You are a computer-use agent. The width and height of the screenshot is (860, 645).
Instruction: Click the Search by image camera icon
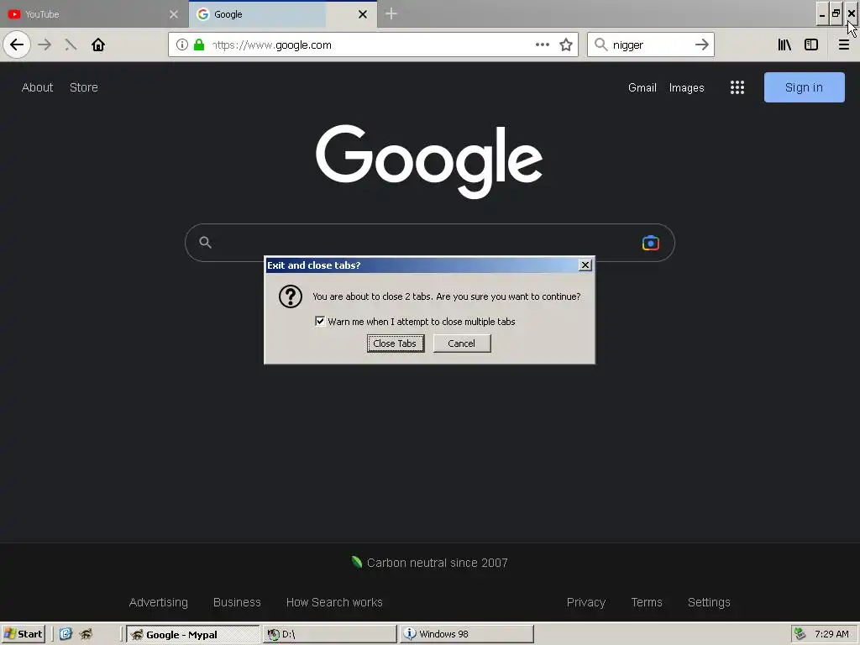[651, 243]
